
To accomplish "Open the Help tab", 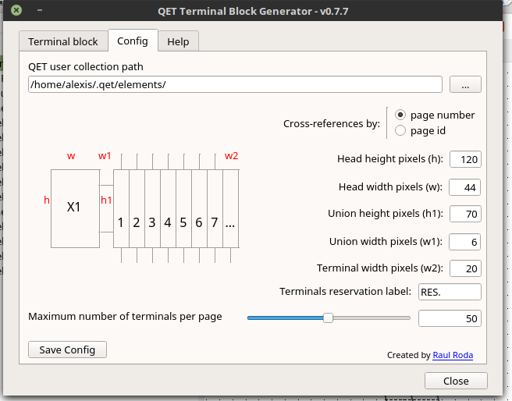I will point(178,41).
